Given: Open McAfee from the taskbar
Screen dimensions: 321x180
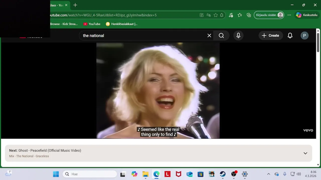Looking at the screenshot, I should (x=179, y=174).
